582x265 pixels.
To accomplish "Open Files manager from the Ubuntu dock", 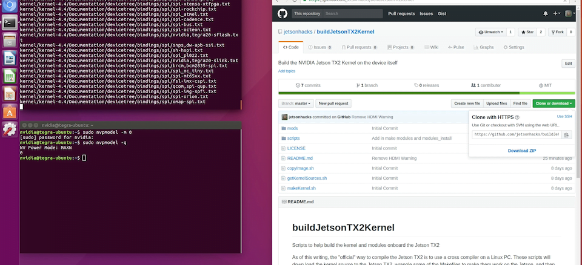I will click(10, 40).
